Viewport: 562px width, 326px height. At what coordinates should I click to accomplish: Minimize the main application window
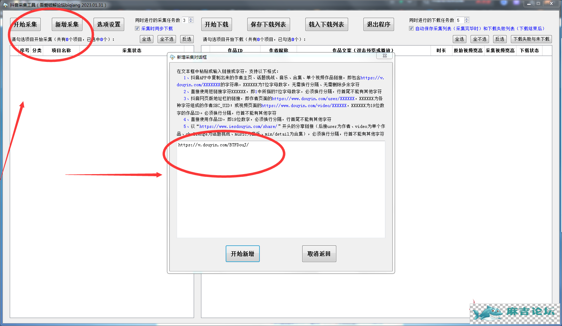(x=529, y=3)
